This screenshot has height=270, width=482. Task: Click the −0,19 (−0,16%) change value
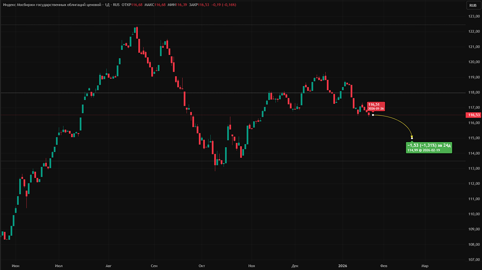tap(224, 5)
